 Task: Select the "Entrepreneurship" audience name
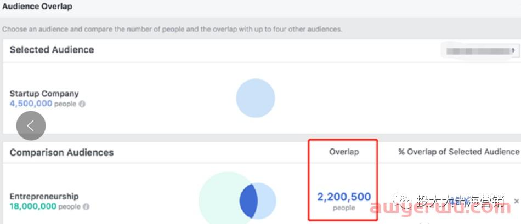point(44,196)
